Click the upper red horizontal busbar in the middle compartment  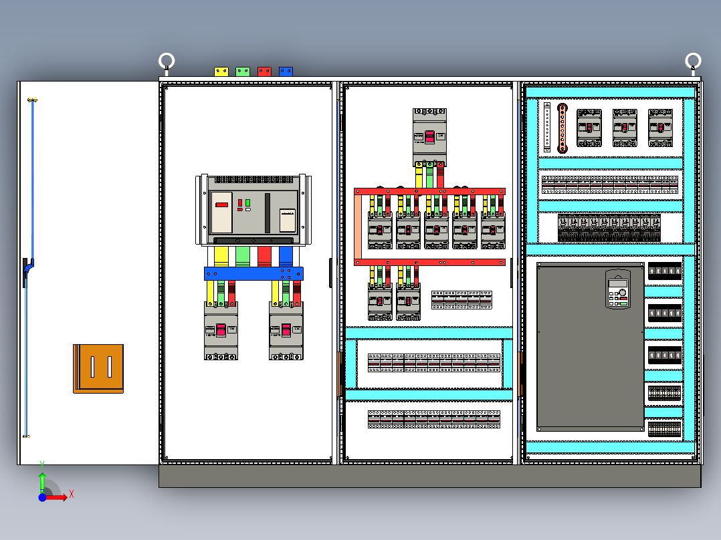(x=430, y=191)
